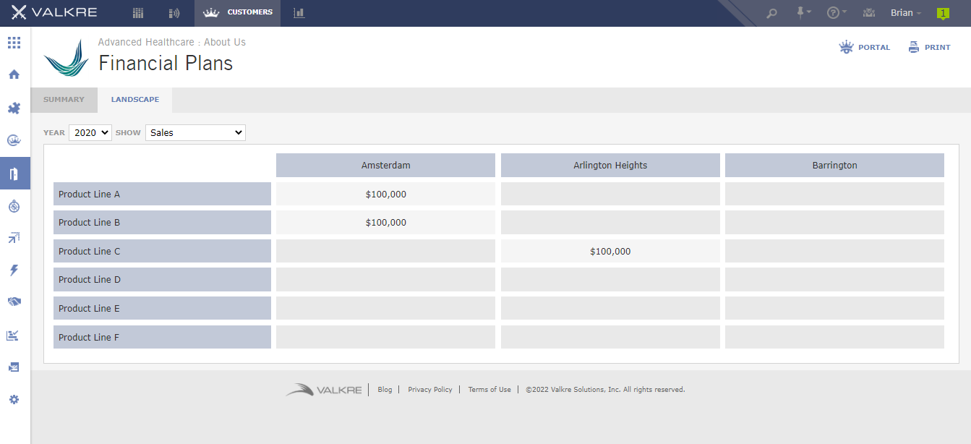Click empty Product Line D Arlington Heights cell
This screenshot has width=971, height=444.
(610, 279)
